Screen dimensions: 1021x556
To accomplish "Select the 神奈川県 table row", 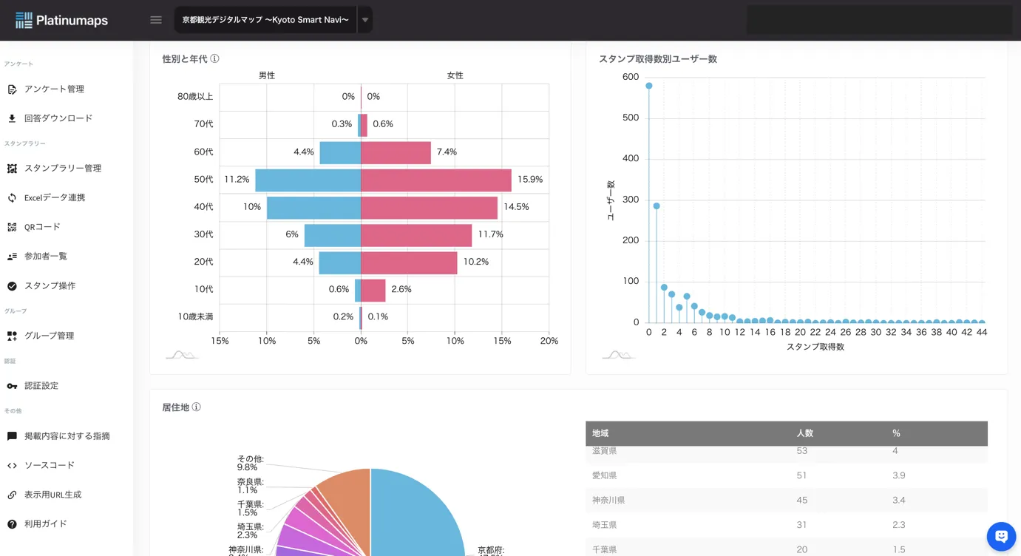I will pos(787,501).
